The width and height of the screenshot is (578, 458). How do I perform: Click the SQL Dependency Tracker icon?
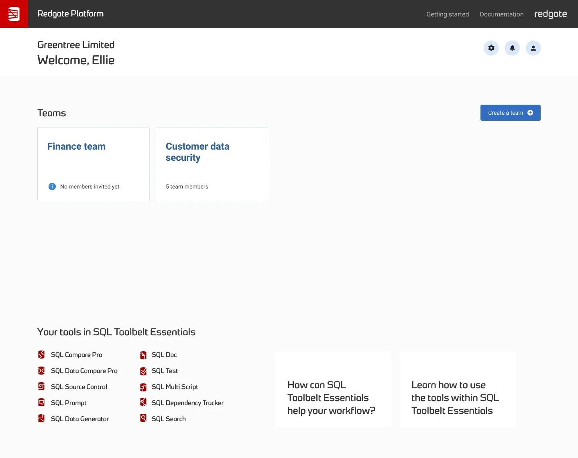(x=143, y=402)
